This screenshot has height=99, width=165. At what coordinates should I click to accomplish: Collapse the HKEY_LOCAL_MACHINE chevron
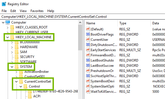pos(7,37)
